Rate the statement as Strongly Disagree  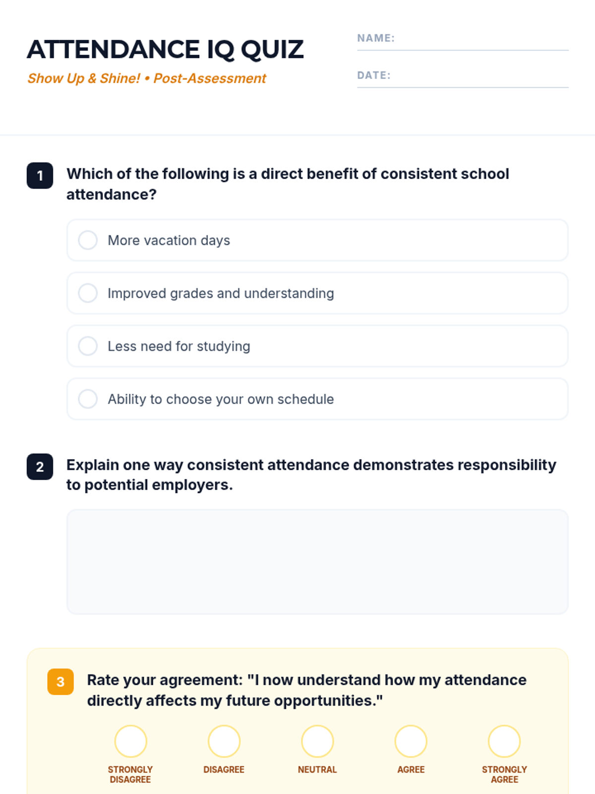(x=130, y=741)
